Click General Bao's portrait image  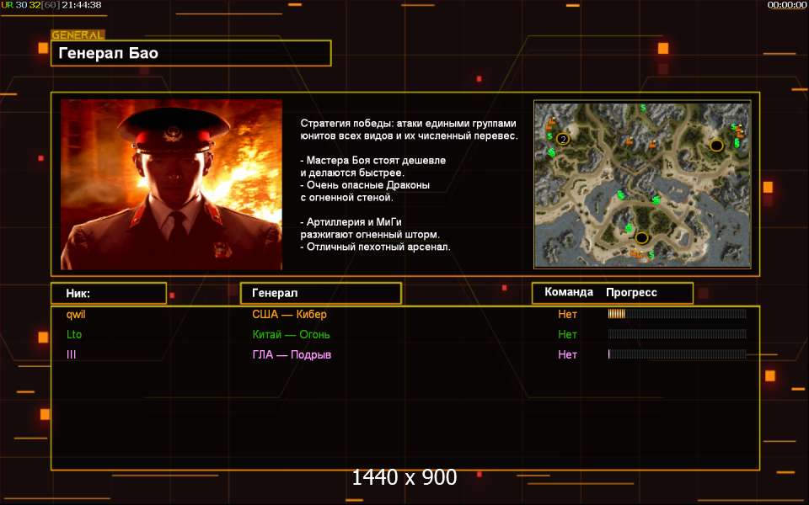(x=171, y=184)
